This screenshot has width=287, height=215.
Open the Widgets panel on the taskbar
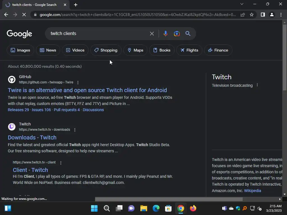8,208
